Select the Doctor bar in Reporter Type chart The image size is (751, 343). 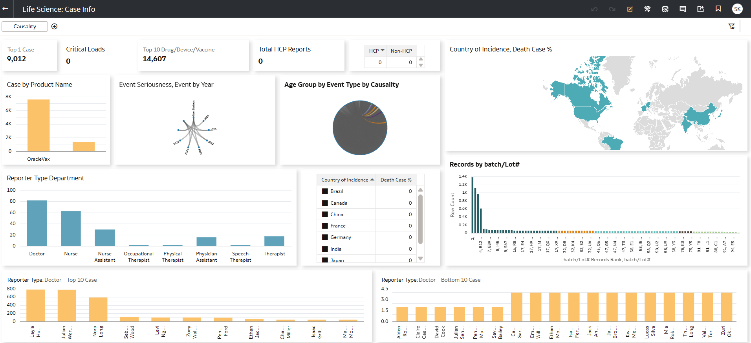point(37,223)
